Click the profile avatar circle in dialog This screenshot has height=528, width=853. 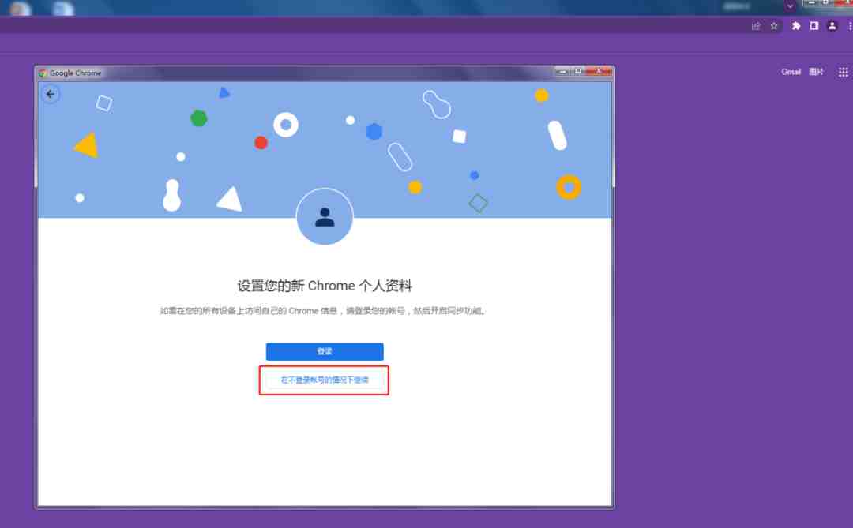pos(325,217)
